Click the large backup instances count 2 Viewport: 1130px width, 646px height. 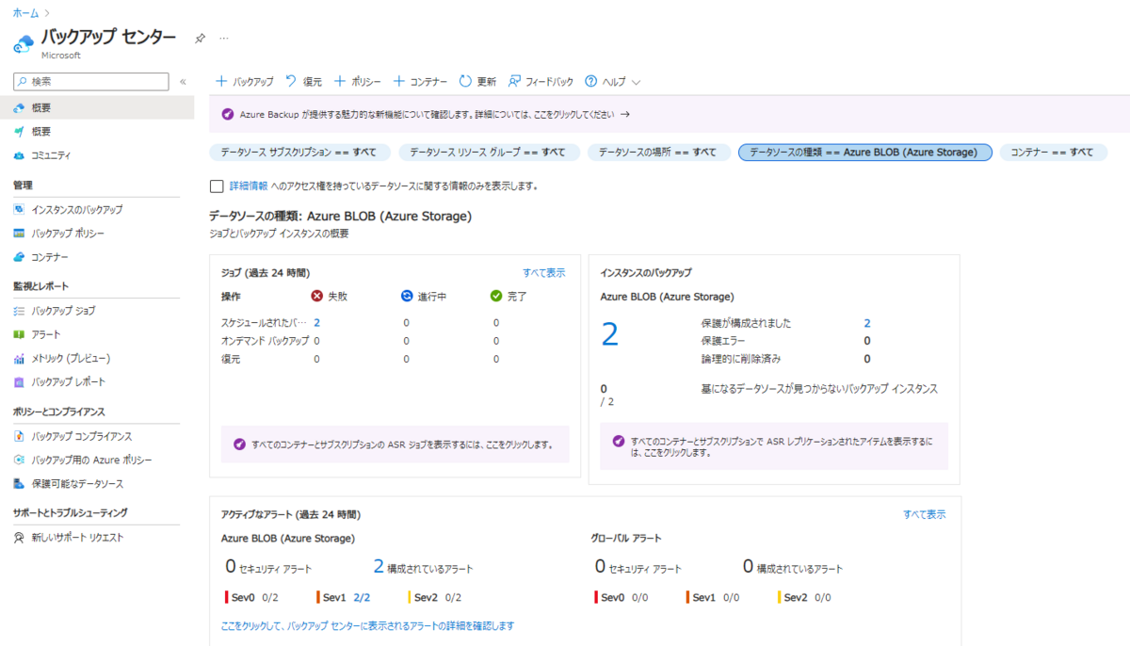[x=609, y=334]
